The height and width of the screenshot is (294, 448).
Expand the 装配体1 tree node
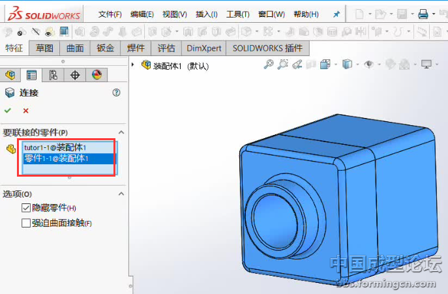[134, 65]
